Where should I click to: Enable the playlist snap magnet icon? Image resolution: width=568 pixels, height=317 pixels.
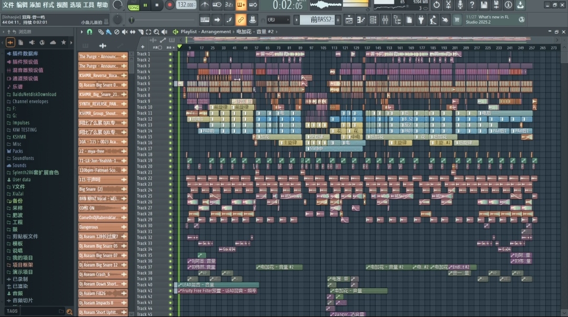coord(89,32)
